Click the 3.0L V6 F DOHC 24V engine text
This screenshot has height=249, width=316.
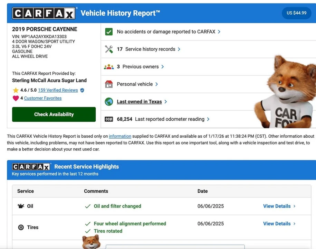(x=32, y=46)
